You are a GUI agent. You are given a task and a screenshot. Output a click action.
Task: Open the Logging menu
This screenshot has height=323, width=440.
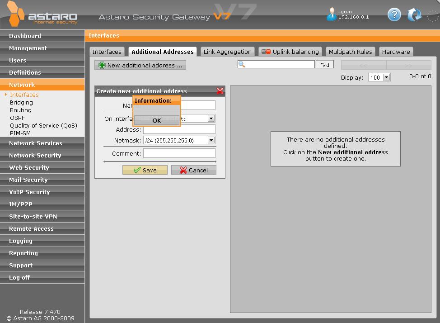click(x=42, y=241)
